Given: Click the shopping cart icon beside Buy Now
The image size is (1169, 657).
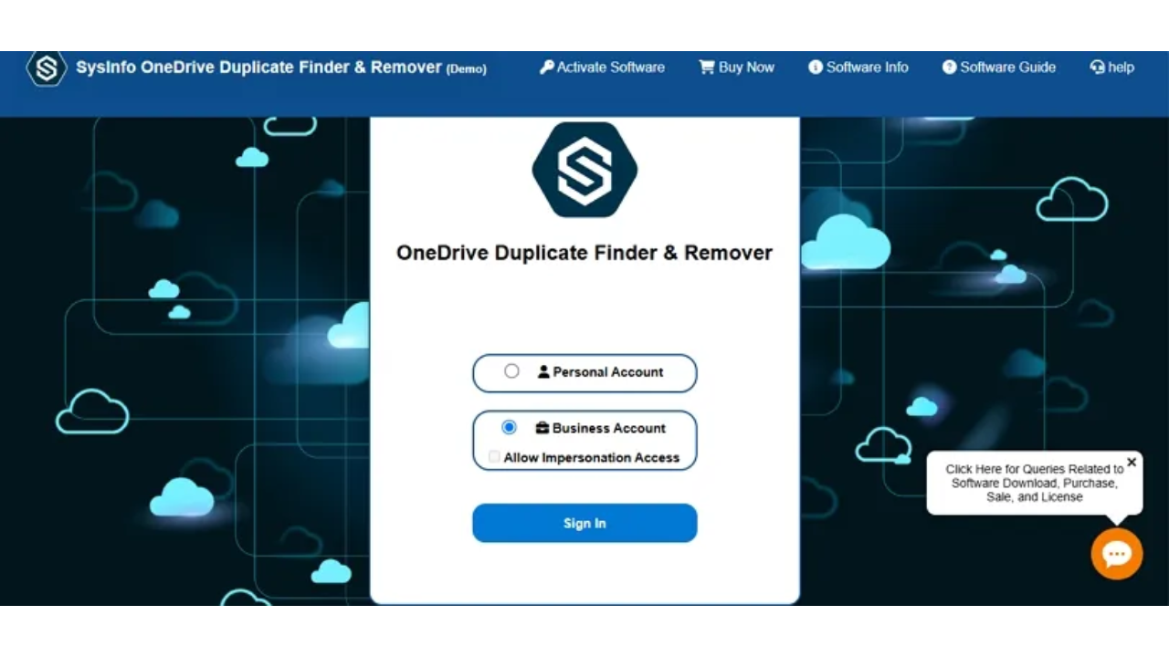Looking at the screenshot, I should coord(707,68).
